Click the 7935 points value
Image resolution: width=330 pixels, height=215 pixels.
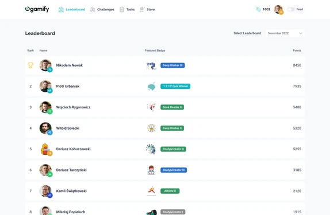(x=297, y=87)
